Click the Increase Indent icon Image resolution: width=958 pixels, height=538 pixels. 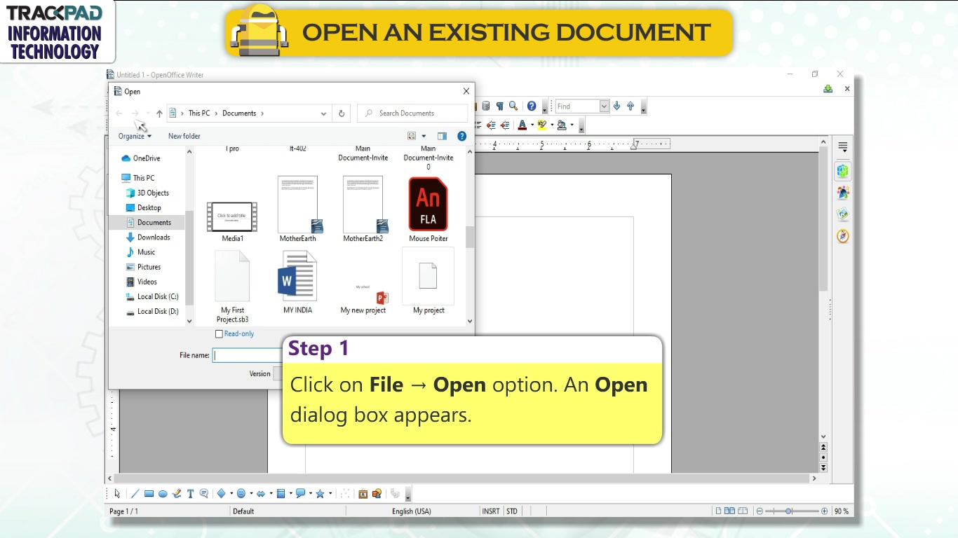505,125
